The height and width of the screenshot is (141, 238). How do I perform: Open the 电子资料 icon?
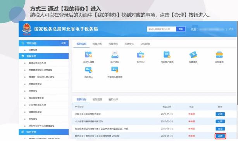pyautogui.click(x=115, y=55)
